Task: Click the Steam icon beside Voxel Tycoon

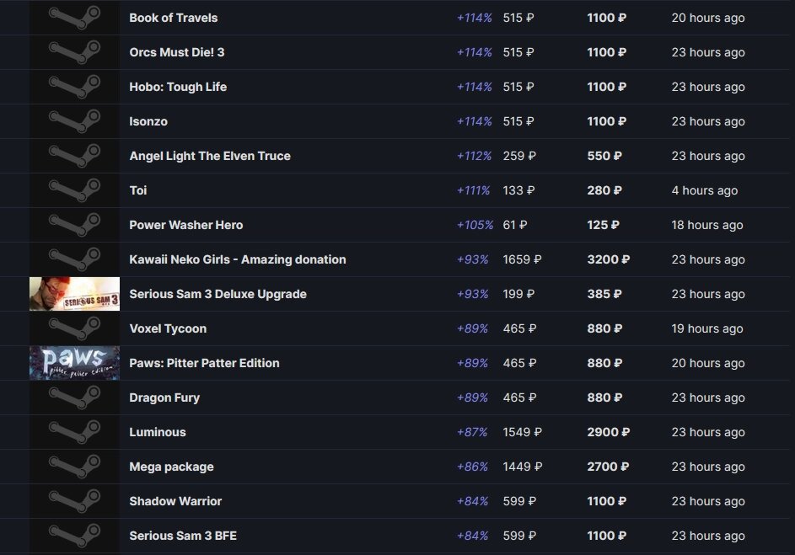Action: [74, 328]
